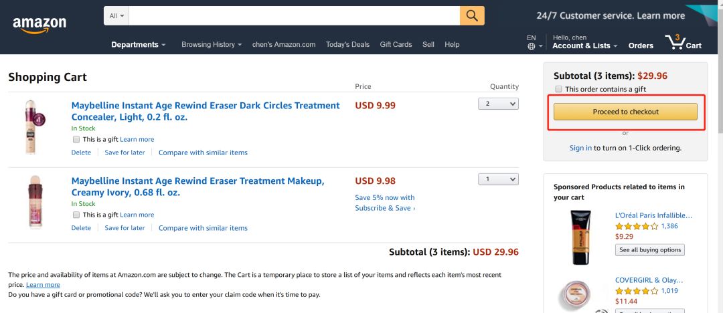Open quantity dropdown for Creamy Ivory makeup

[x=498, y=179]
